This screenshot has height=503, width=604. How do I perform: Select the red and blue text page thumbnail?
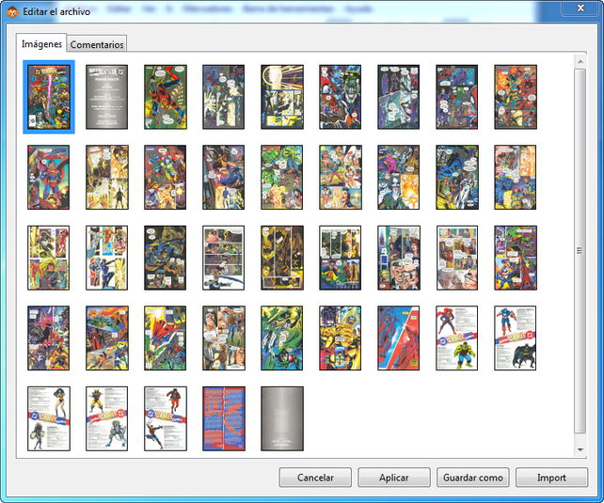223,418
